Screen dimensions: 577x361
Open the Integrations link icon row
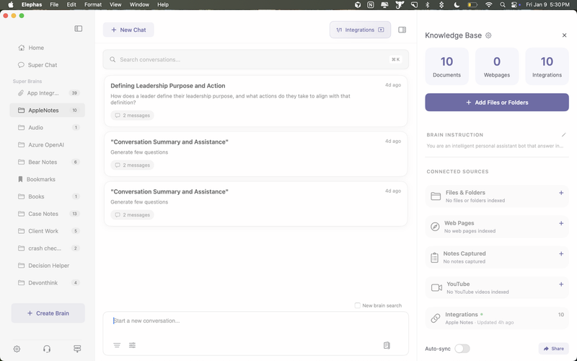(x=497, y=318)
